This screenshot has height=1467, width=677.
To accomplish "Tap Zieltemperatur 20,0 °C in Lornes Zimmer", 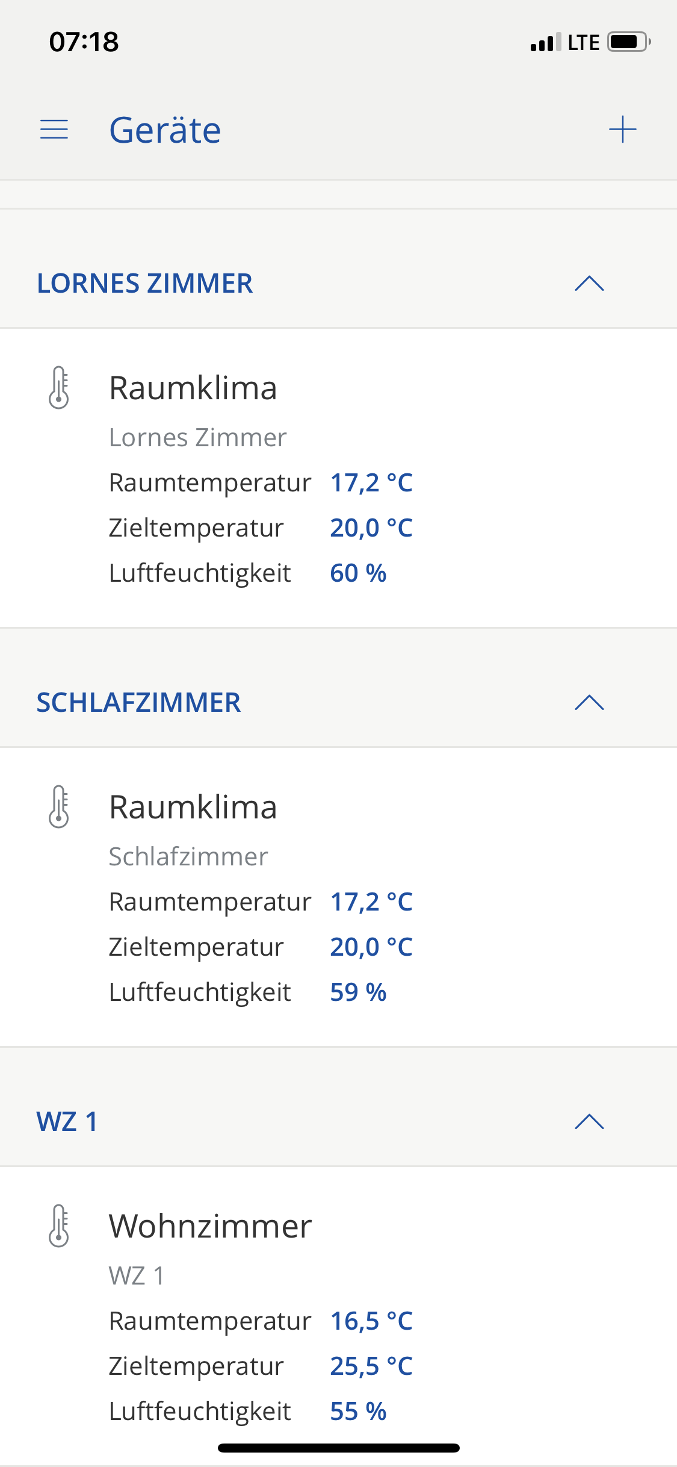I will [371, 528].
